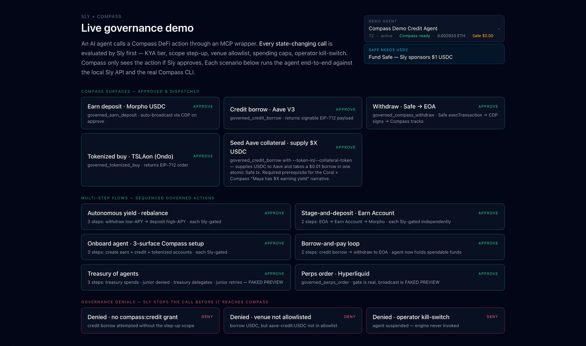Click the Live governance demo heading
The height and width of the screenshot is (346, 586).
click(x=137, y=28)
